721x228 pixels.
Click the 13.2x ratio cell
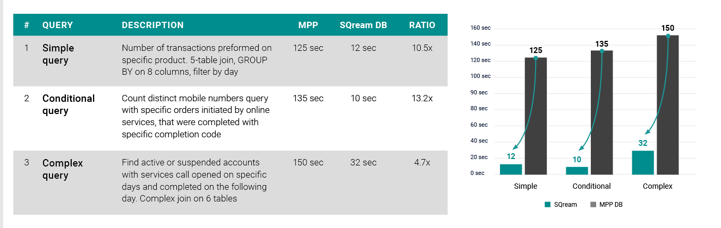[422, 98]
